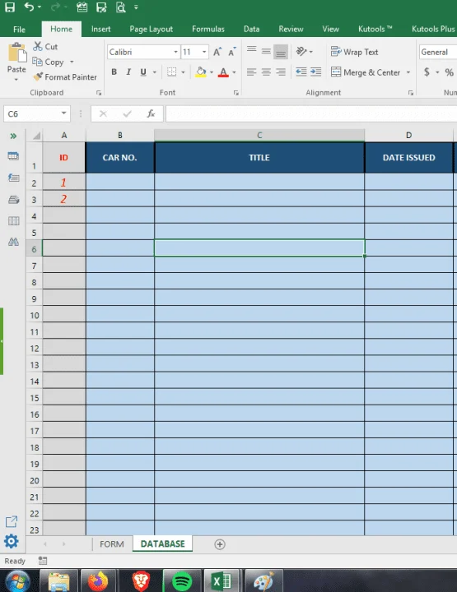Image resolution: width=457 pixels, height=592 pixels.
Task: Toggle Align Left button
Action: click(x=251, y=72)
